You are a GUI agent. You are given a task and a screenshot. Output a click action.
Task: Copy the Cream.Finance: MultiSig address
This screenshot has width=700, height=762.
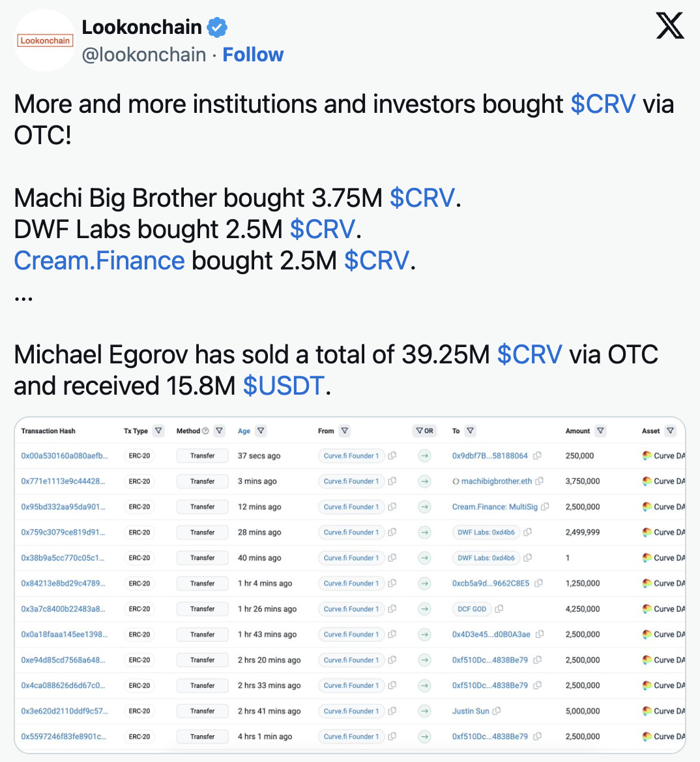[545, 507]
